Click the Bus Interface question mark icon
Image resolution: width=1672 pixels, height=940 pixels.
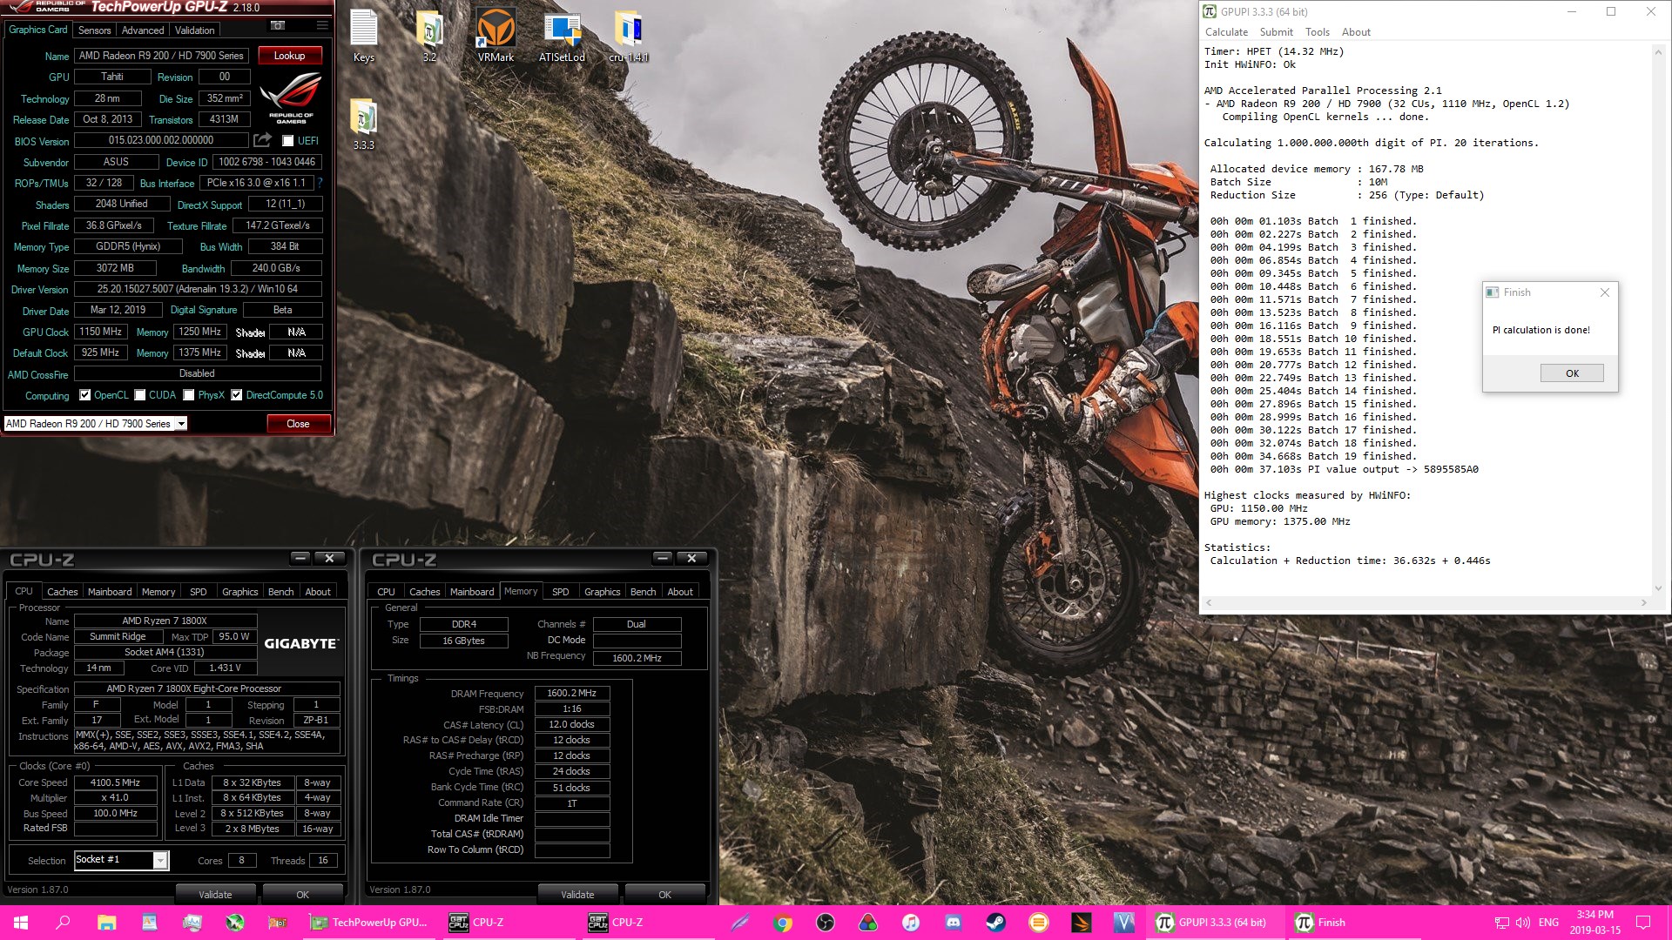click(x=320, y=183)
